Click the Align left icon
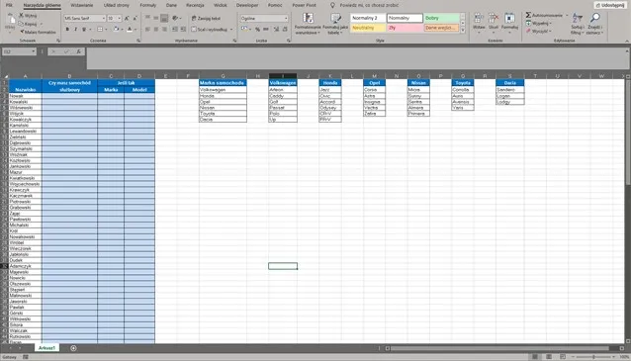This screenshot has width=631, height=361. (147, 30)
